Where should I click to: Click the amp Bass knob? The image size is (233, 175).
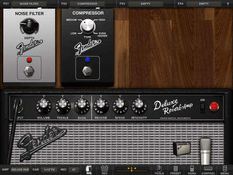click(x=82, y=106)
